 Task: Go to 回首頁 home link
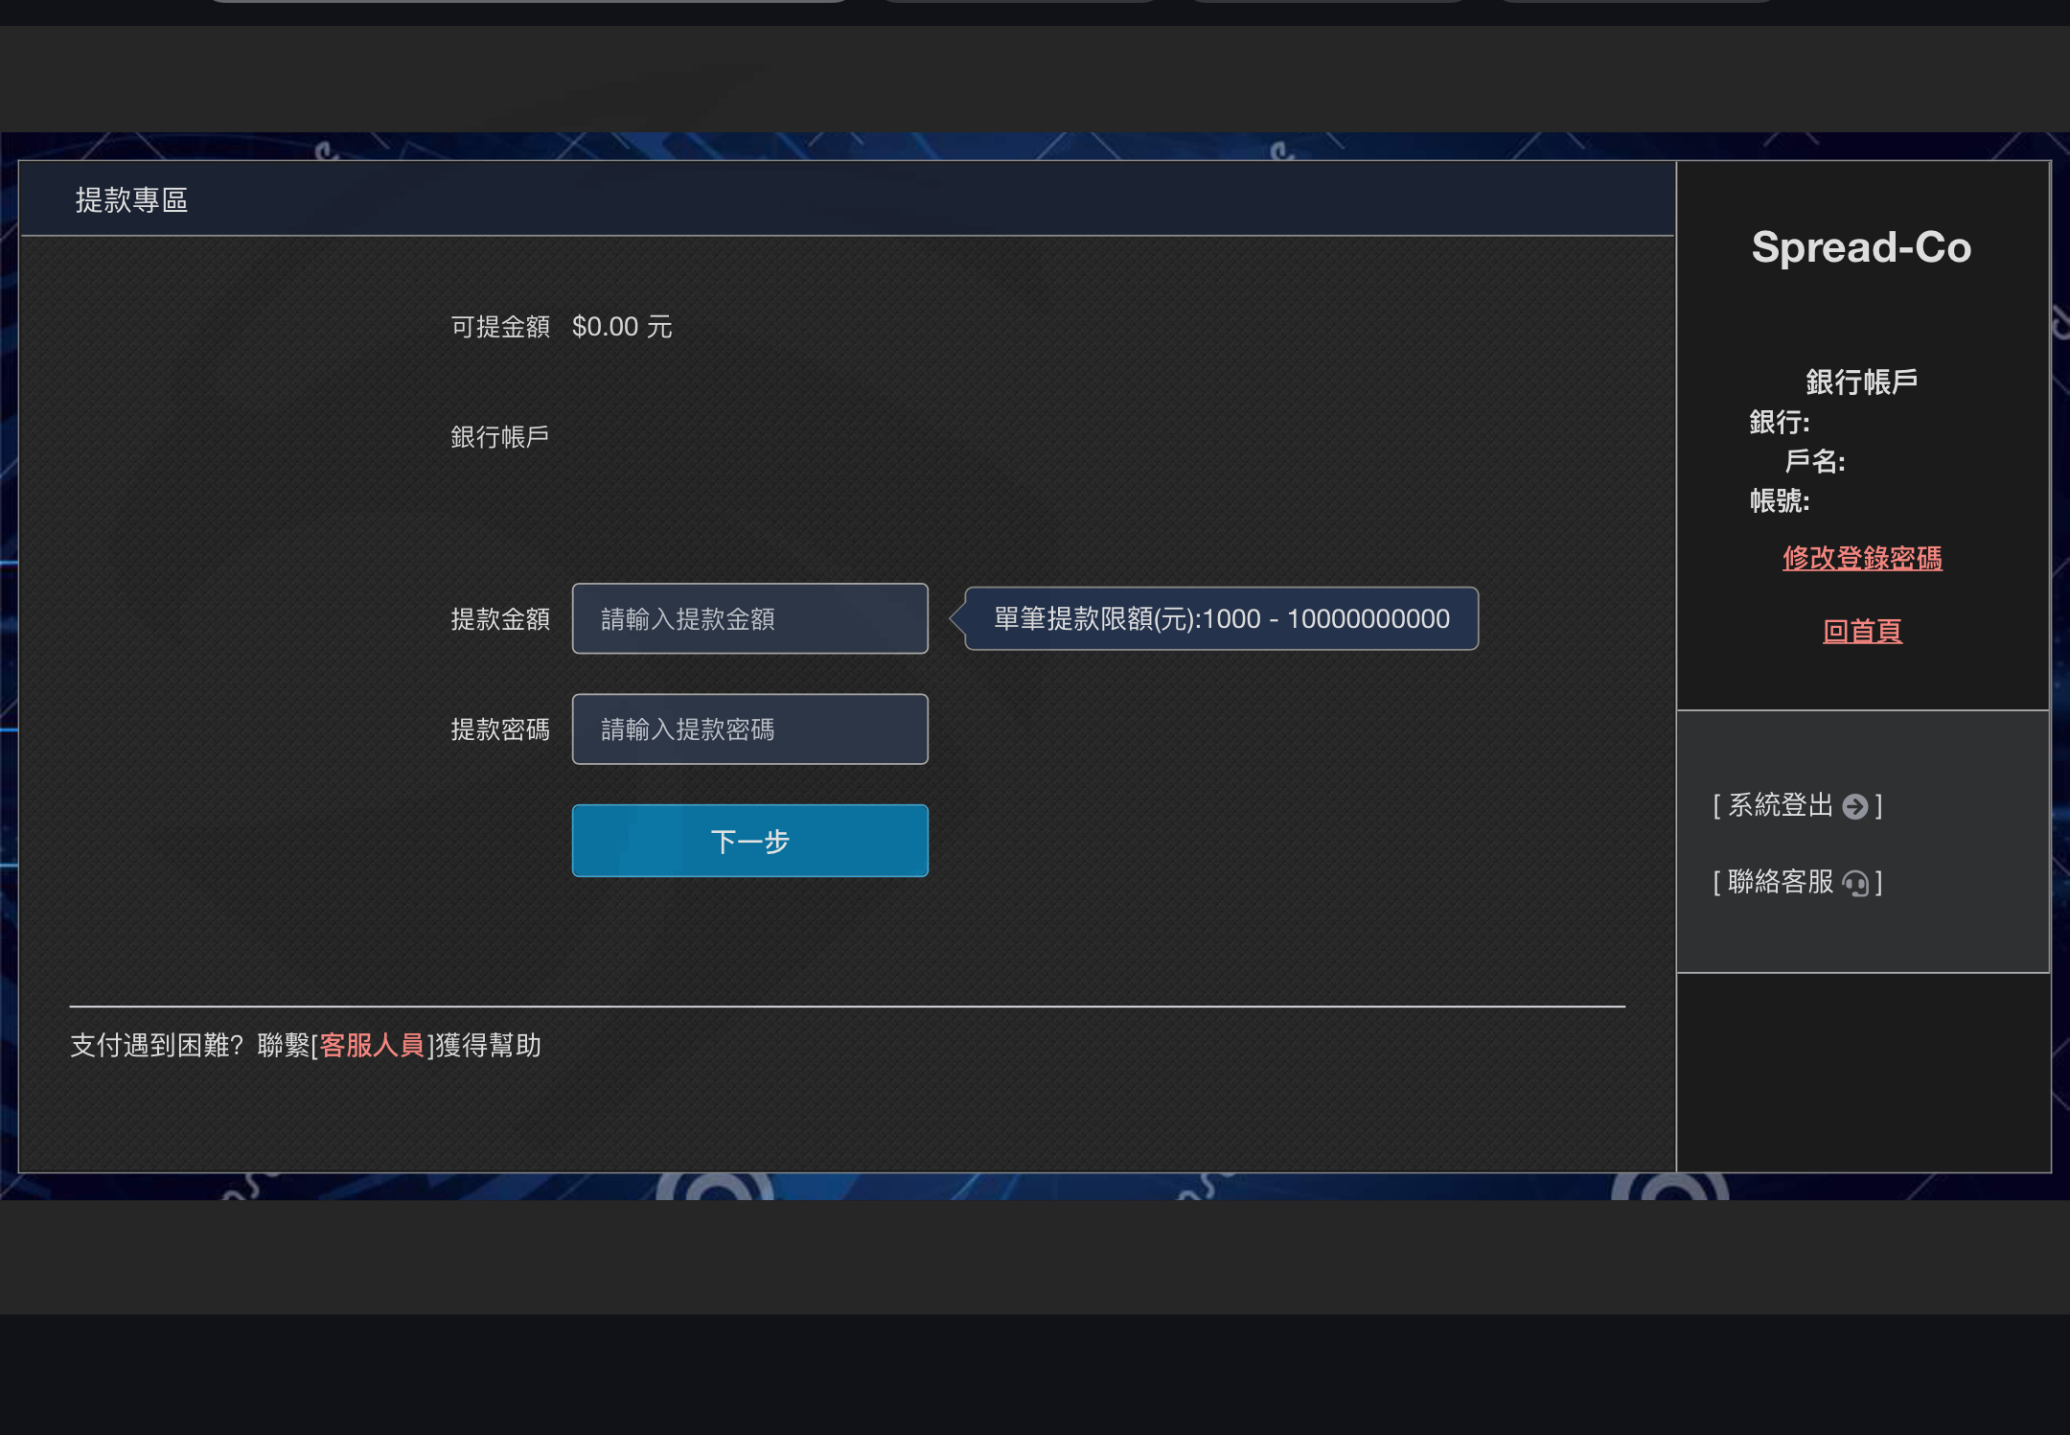(x=1861, y=631)
